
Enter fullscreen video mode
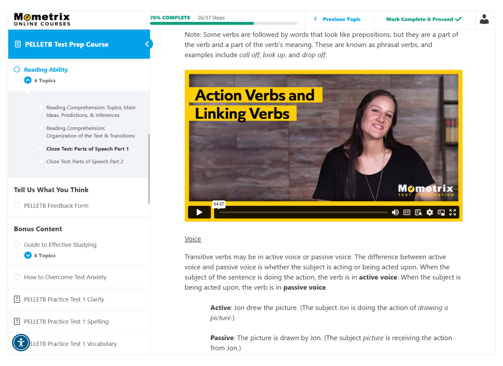[x=453, y=212]
